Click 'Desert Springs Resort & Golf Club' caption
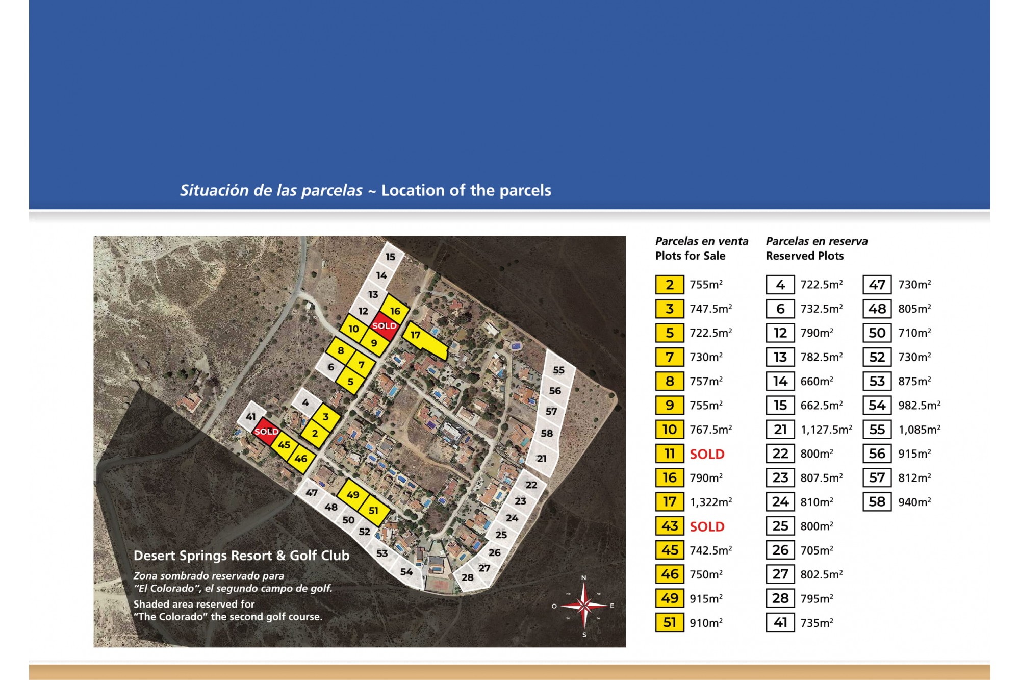Image resolution: width=1020 pixels, height=680 pixels. click(242, 556)
